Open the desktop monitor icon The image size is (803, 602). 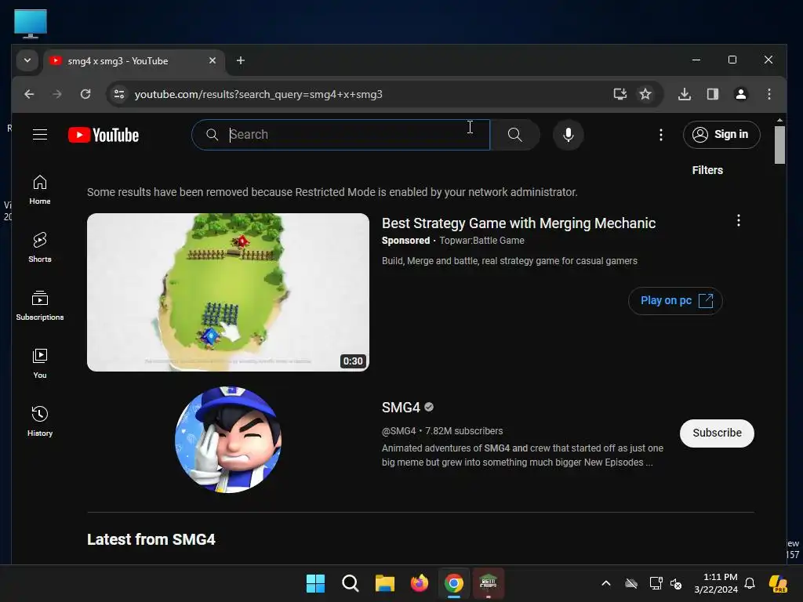(x=31, y=24)
